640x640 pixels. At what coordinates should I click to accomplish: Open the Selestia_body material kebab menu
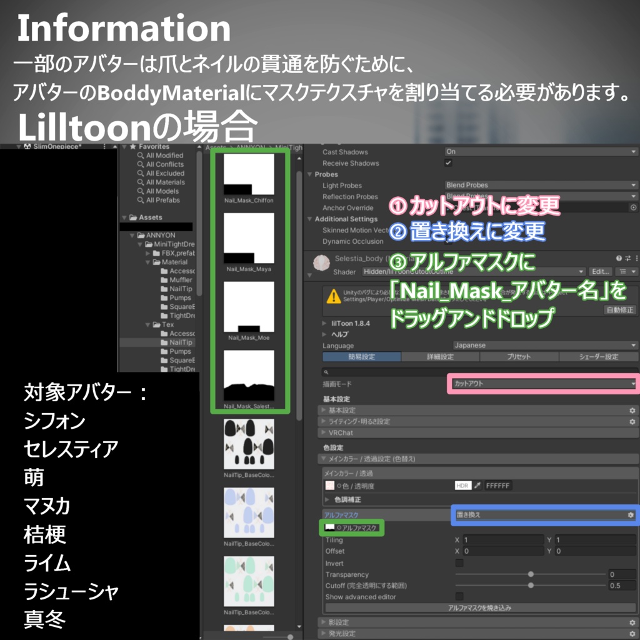tap(636, 258)
